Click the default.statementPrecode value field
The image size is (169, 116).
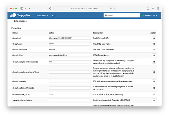[70, 88]
